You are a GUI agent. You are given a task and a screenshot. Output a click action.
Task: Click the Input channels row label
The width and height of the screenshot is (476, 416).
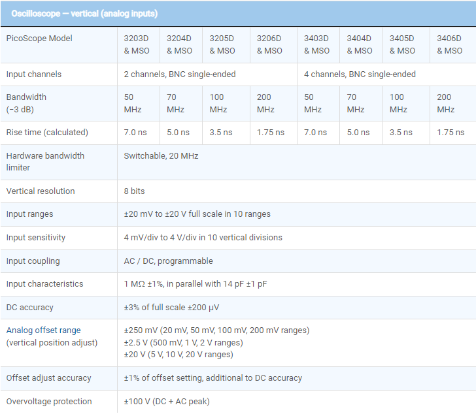(x=34, y=74)
